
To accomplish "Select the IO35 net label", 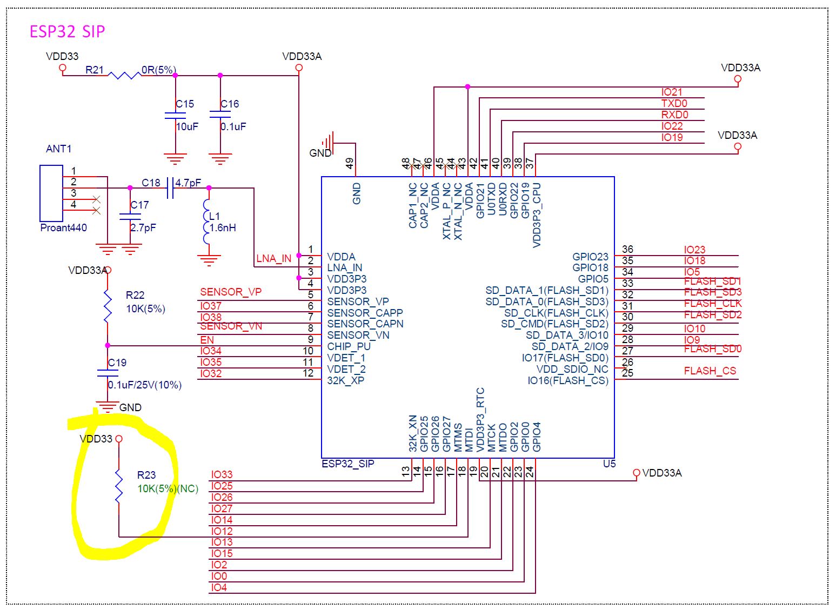I will 211,363.
